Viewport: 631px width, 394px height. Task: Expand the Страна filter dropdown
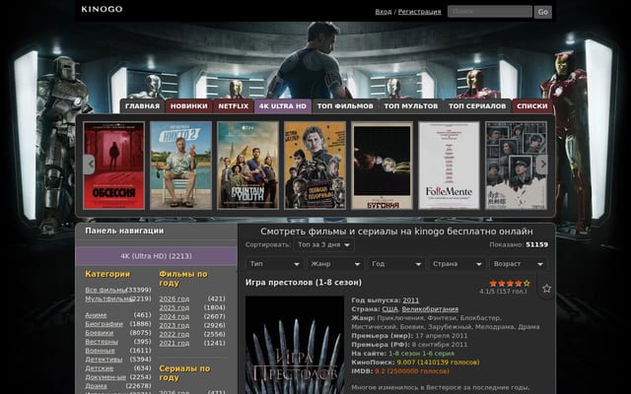pyautogui.click(x=456, y=264)
